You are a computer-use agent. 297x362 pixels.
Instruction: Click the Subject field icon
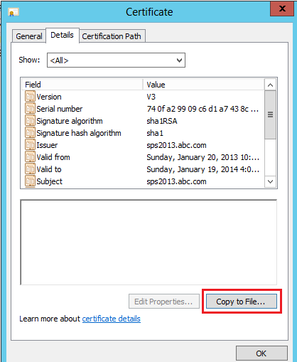pos(30,181)
